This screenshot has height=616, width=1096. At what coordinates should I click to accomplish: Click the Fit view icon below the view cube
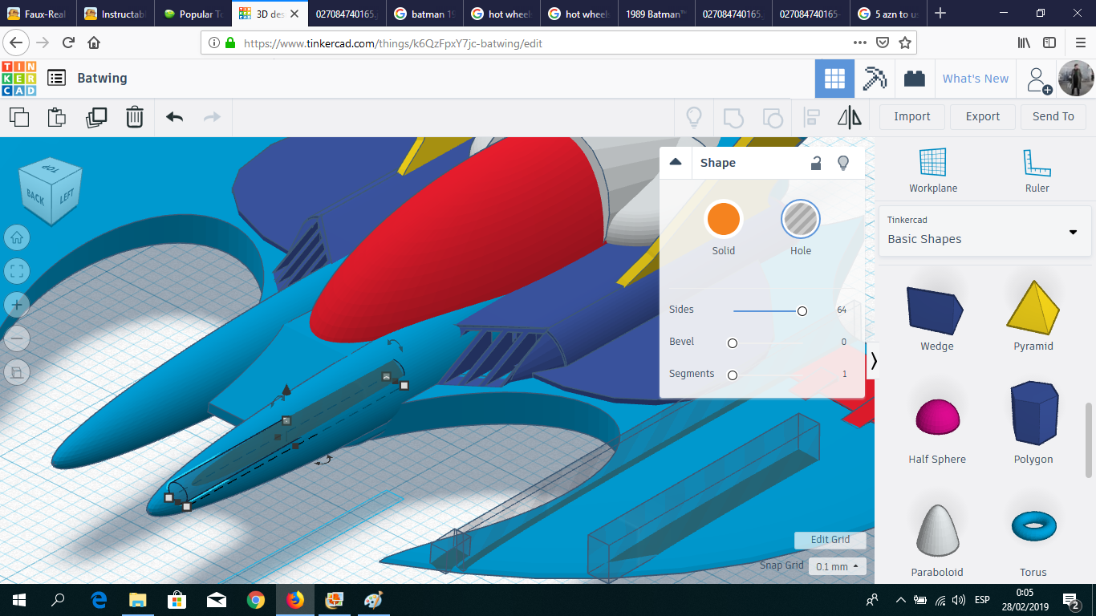(x=17, y=271)
